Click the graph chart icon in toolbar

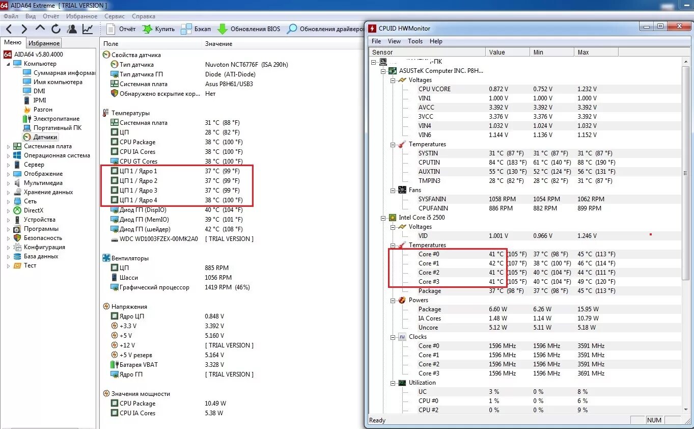point(88,29)
